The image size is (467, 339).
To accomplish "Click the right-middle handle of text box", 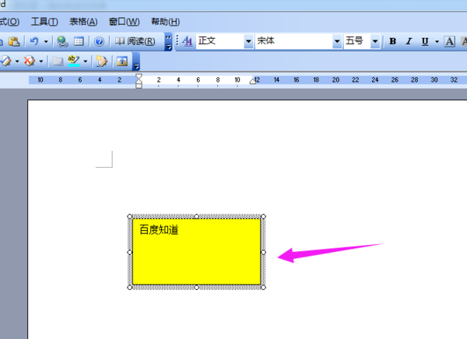I will pyautogui.click(x=263, y=252).
